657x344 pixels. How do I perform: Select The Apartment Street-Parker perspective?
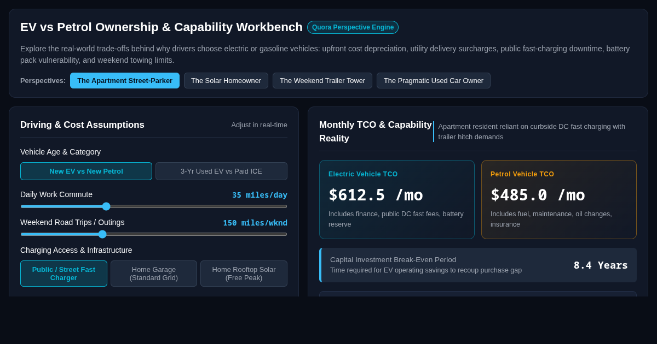[x=125, y=81]
